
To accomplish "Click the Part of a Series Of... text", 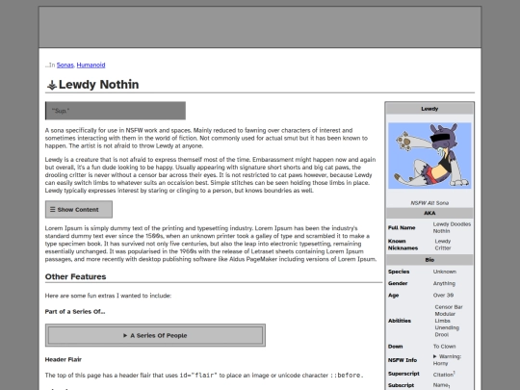I will tap(75, 312).
